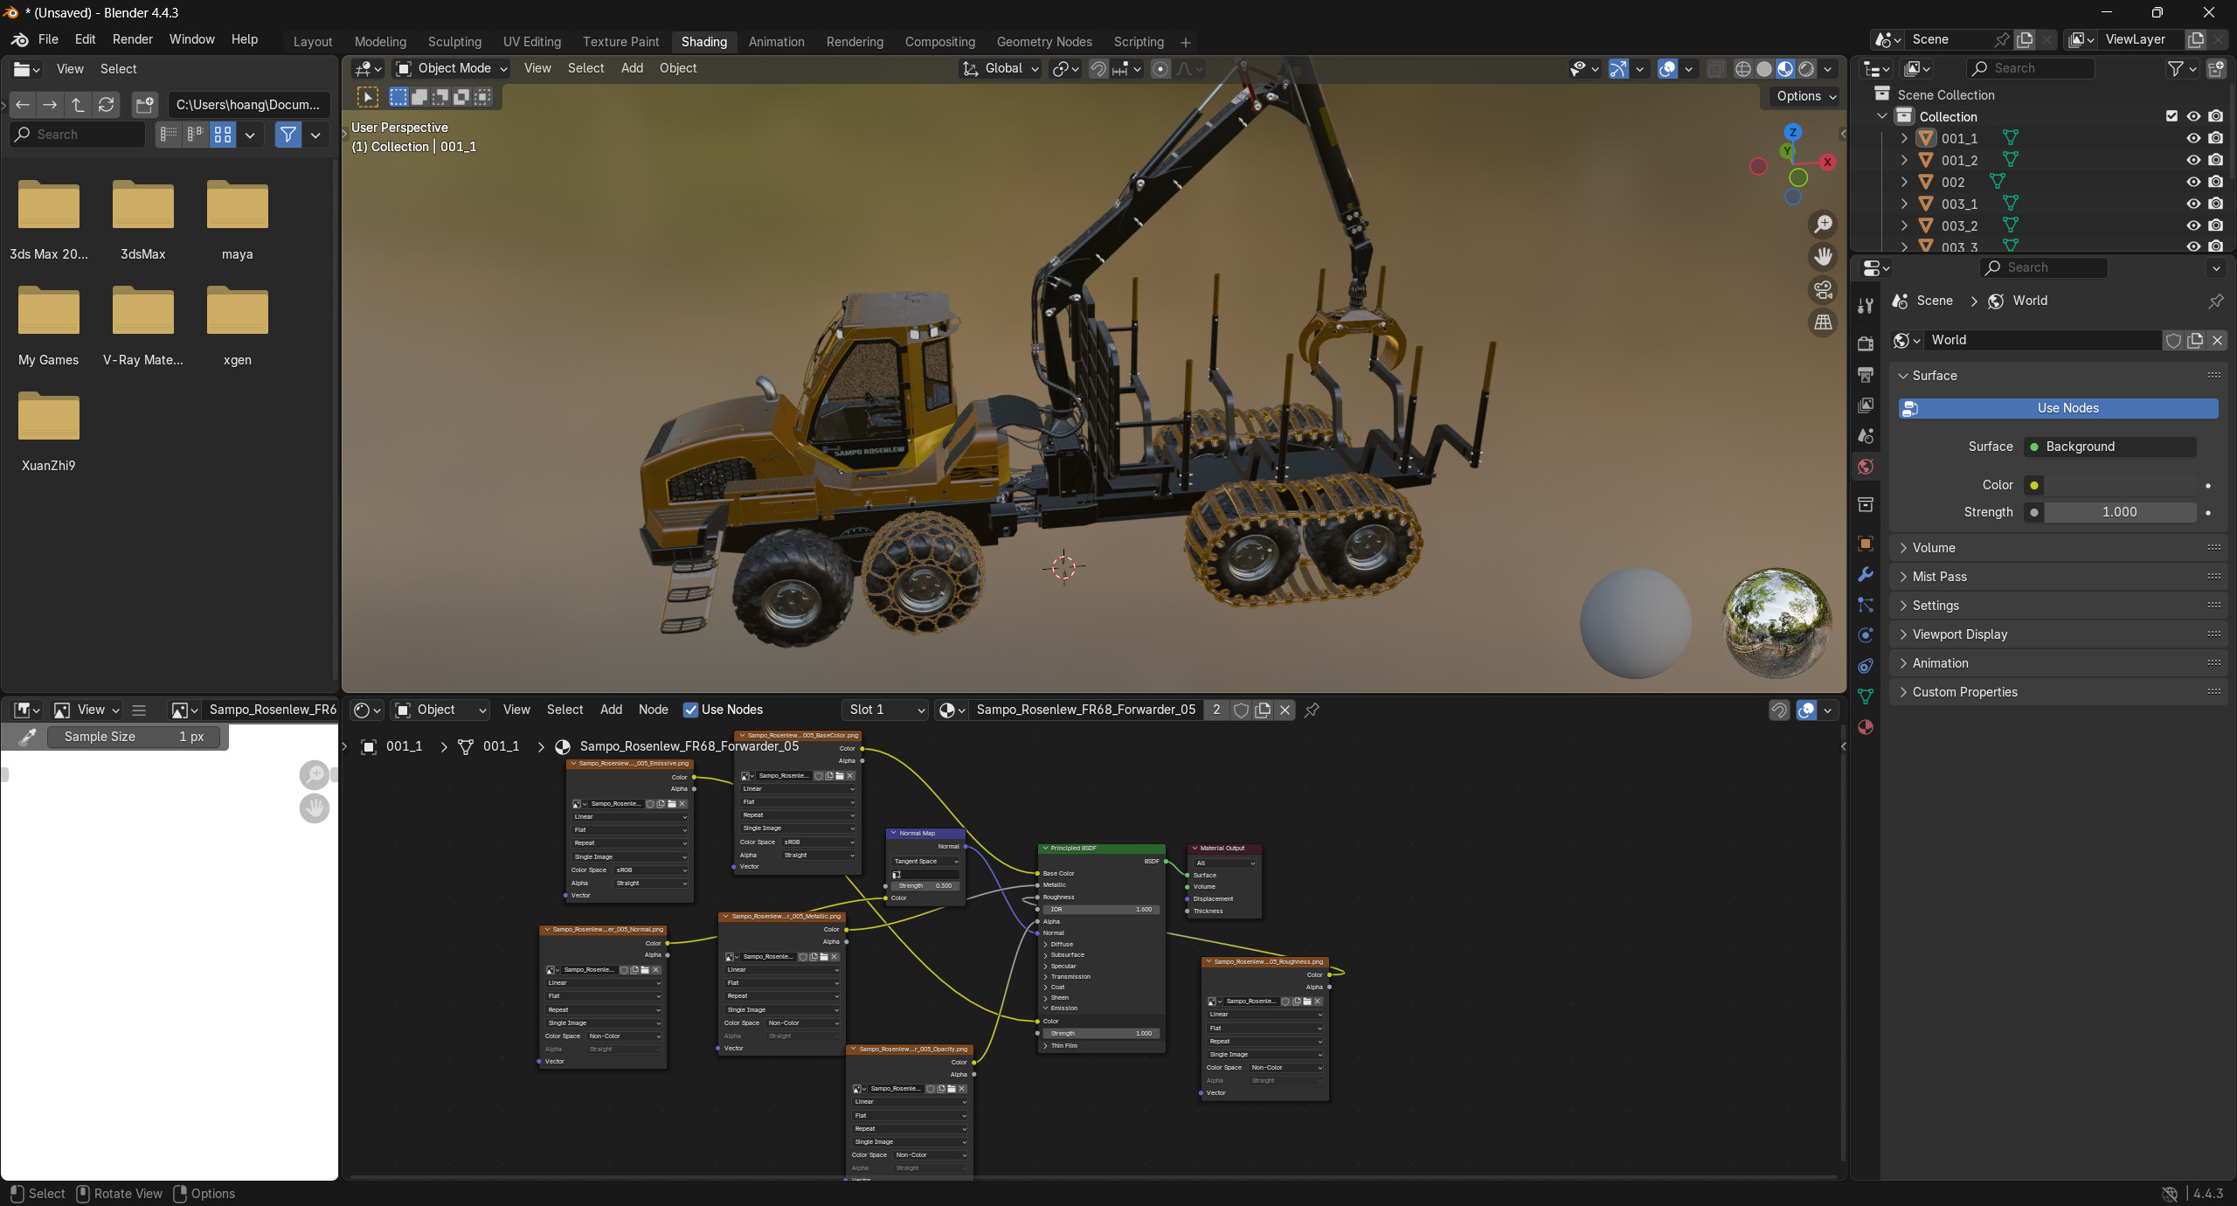The height and width of the screenshot is (1206, 2237).
Task: Switch to wireframe viewport shading
Action: click(1742, 69)
